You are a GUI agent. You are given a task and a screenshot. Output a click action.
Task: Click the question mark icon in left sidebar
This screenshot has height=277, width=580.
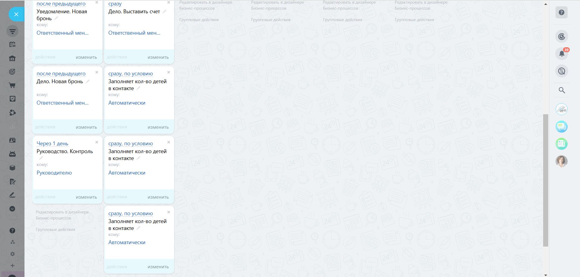click(12, 231)
